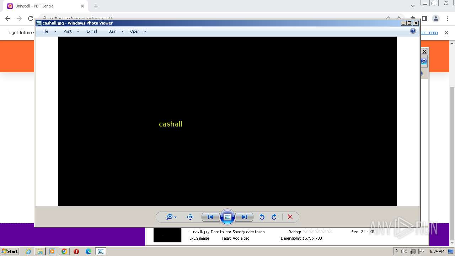Expand the Burn dropdown arrow

coord(123,31)
